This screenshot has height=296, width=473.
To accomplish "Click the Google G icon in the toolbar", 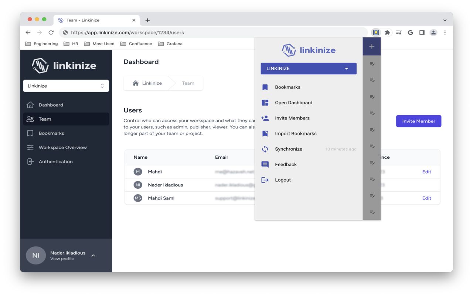I will point(410,33).
